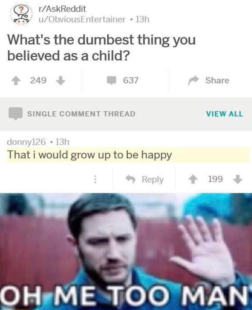Click the single comment thread bubble icon
Image resolution: width=252 pixels, height=310 pixels.
15,113
